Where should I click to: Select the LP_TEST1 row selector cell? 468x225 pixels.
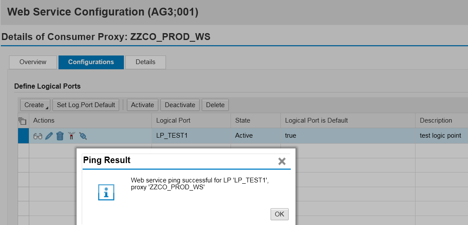23,136
